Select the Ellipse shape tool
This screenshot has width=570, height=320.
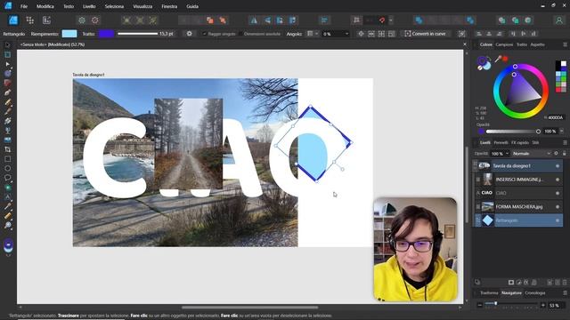[x=7, y=168]
